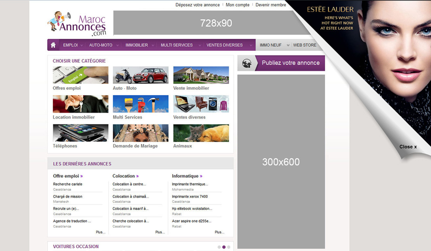Open the Offres emploi category image
This screenshot has width=431, height=251.
(80, 75)
